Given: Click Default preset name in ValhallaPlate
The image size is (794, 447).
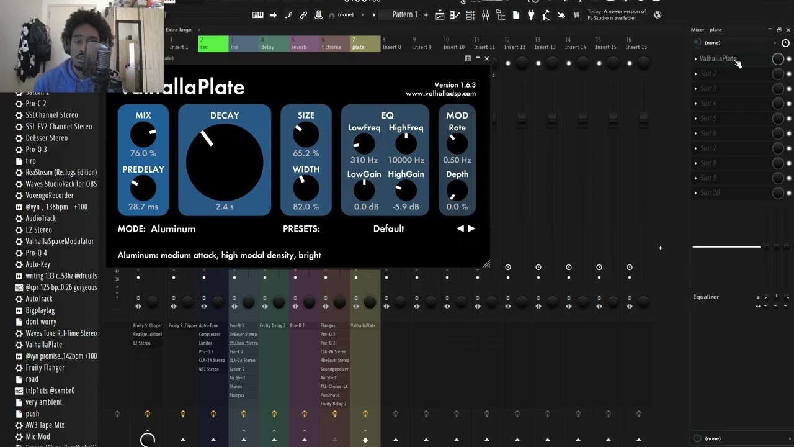Looking at the screenshot, I should coord(389,228).
